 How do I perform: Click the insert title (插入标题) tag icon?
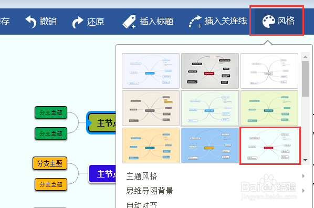[x=129, y=22]
